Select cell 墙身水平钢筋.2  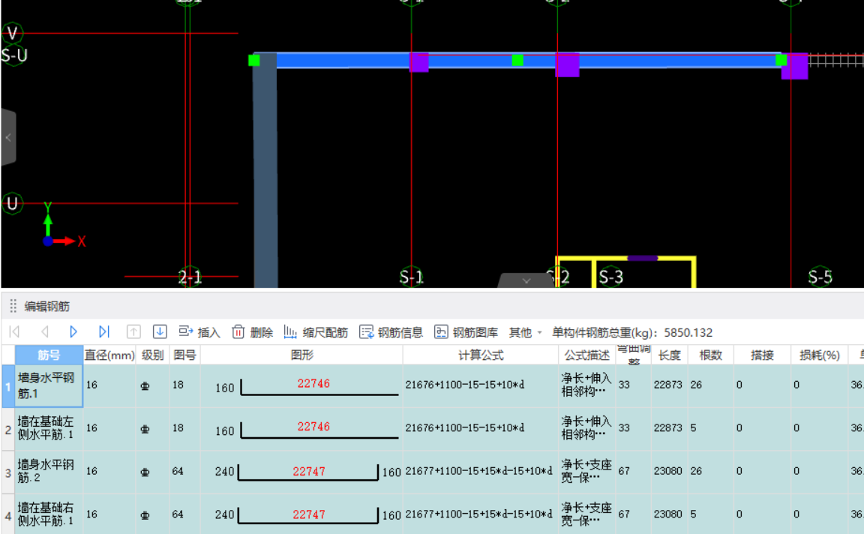[49, 472]
